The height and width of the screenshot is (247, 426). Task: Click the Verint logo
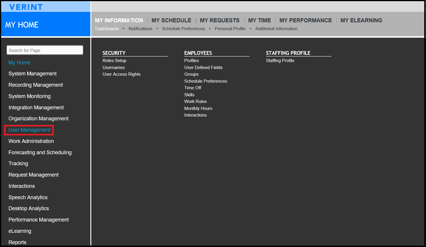26,7
